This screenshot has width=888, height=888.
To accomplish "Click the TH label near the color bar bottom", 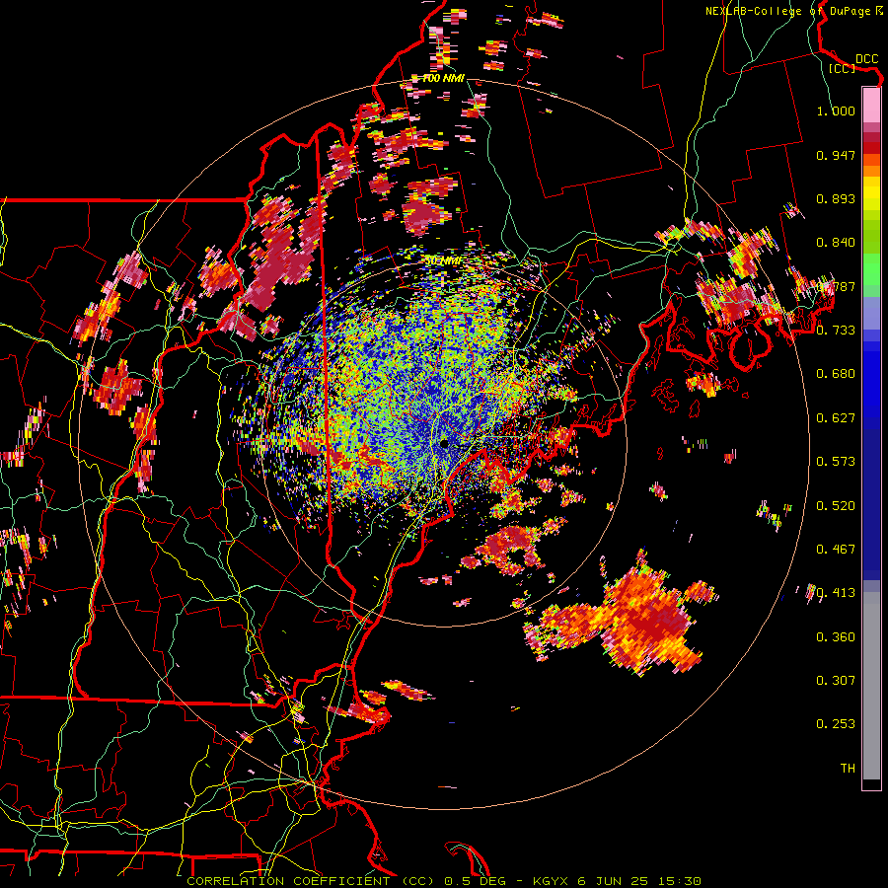I will tap(848, 769).
